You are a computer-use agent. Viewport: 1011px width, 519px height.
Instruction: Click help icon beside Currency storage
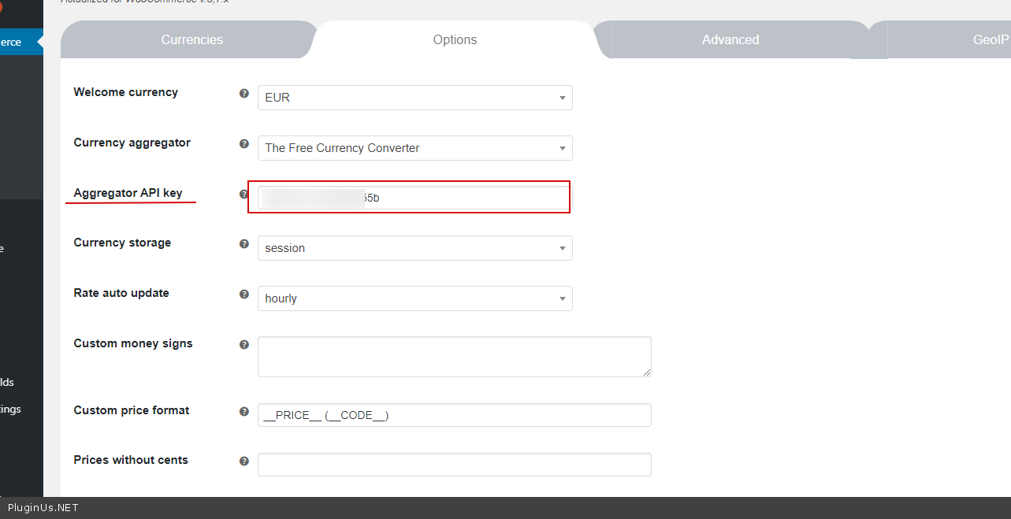(244, 243)
